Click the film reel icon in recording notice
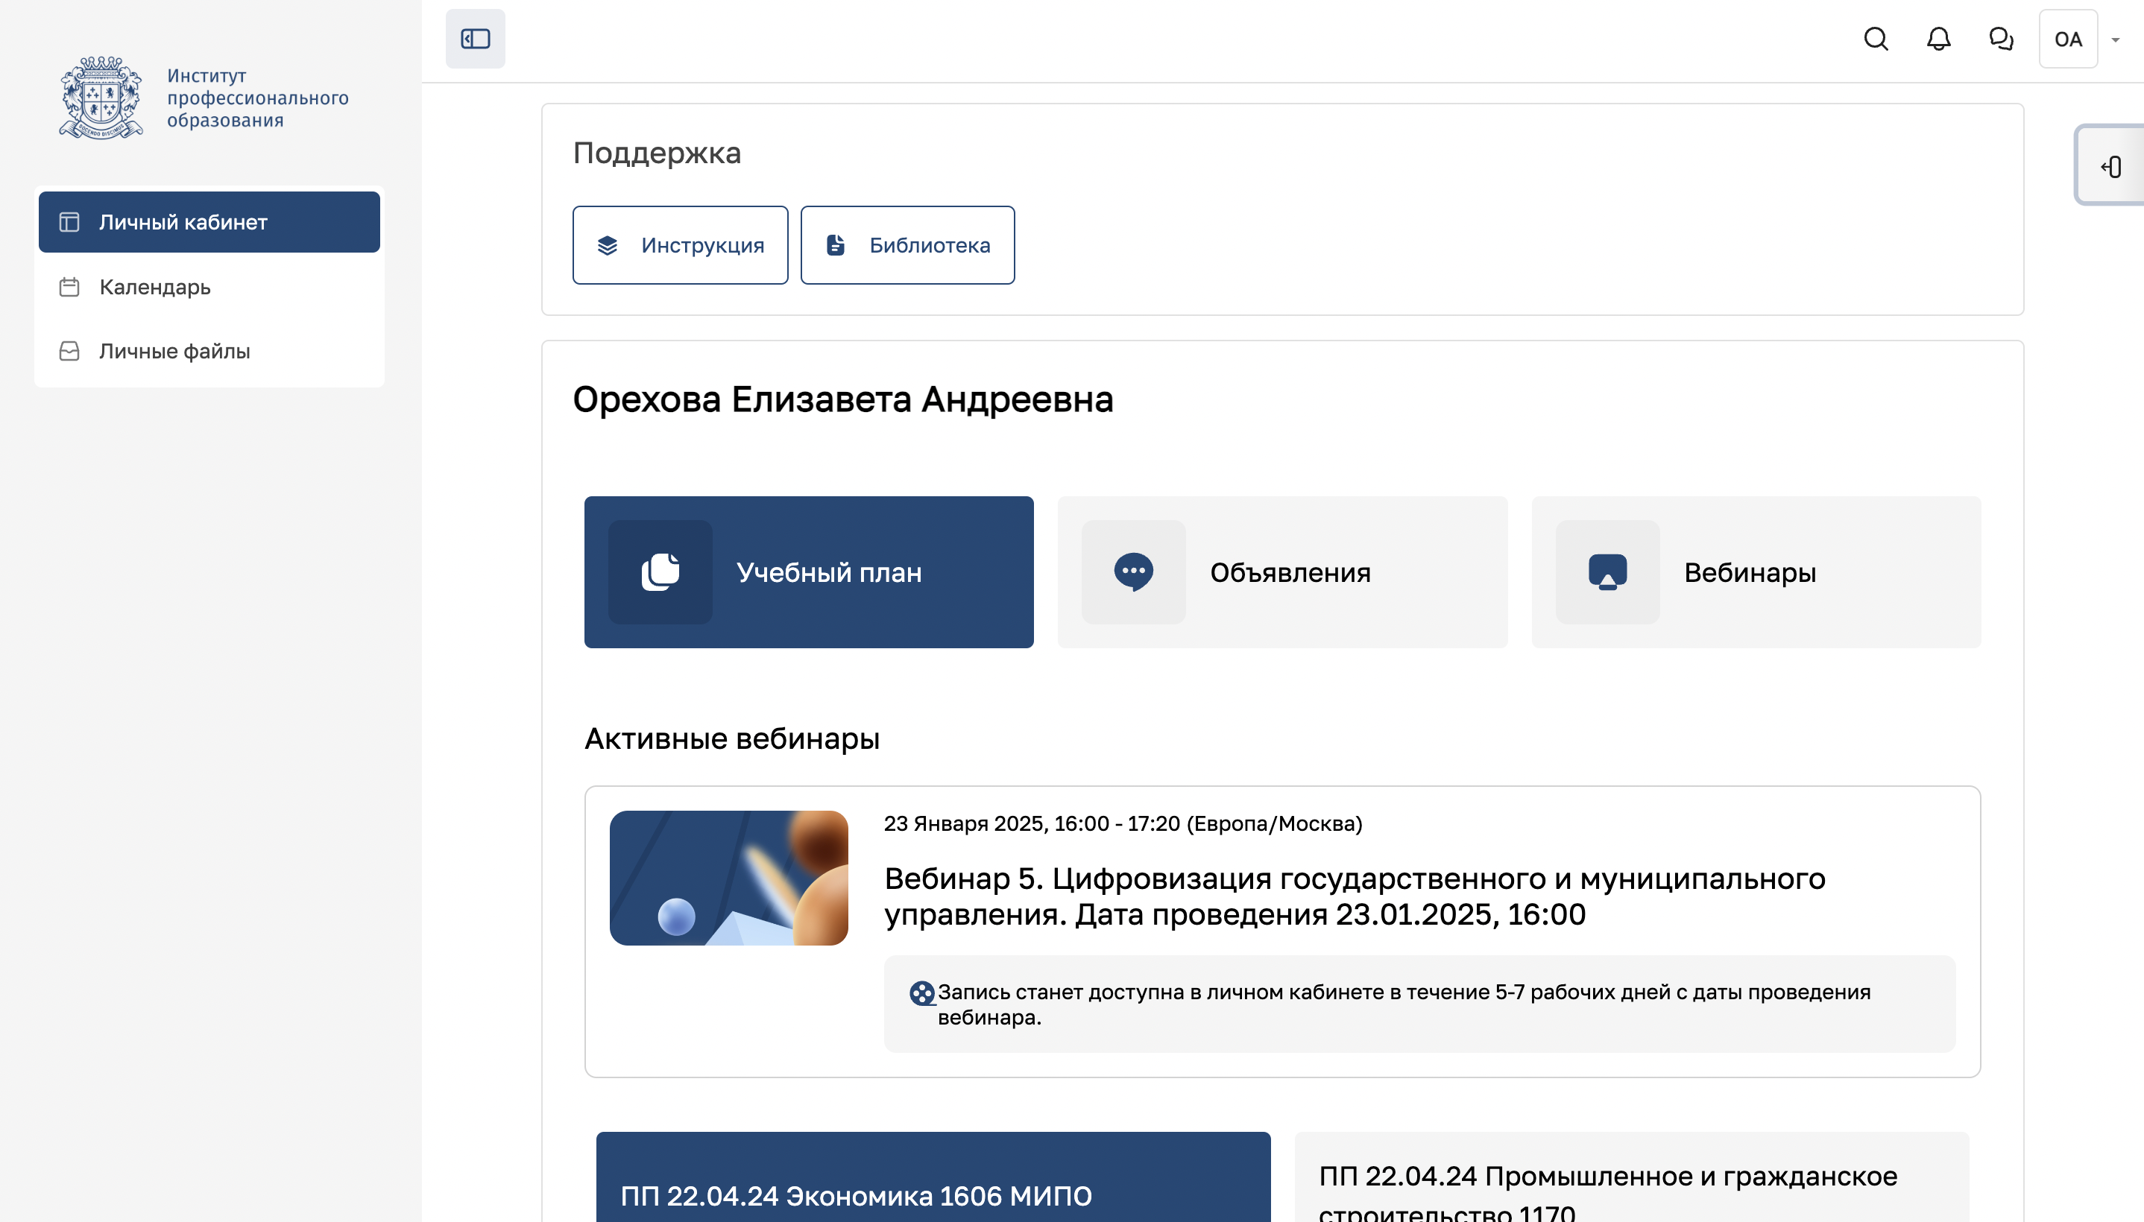This screenshot has width=2144, height=1222. 921,993
